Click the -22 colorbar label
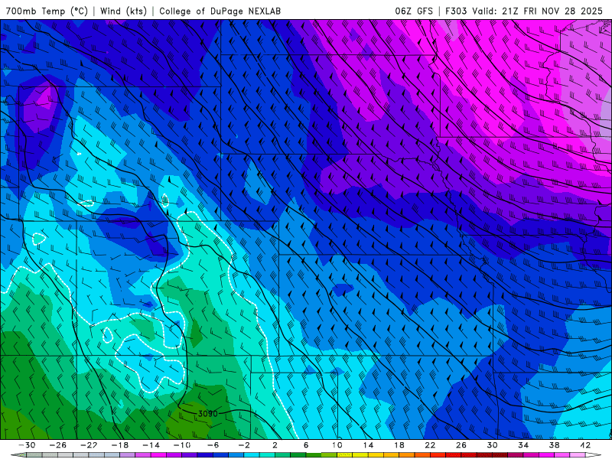Screen dimensions: 612x459 tap(89, 445)
